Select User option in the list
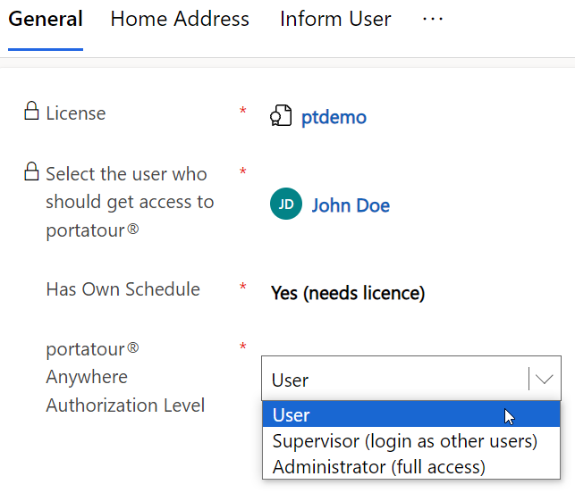The width and height of the screenshot is (575, 493). click(x=411, y=414)
